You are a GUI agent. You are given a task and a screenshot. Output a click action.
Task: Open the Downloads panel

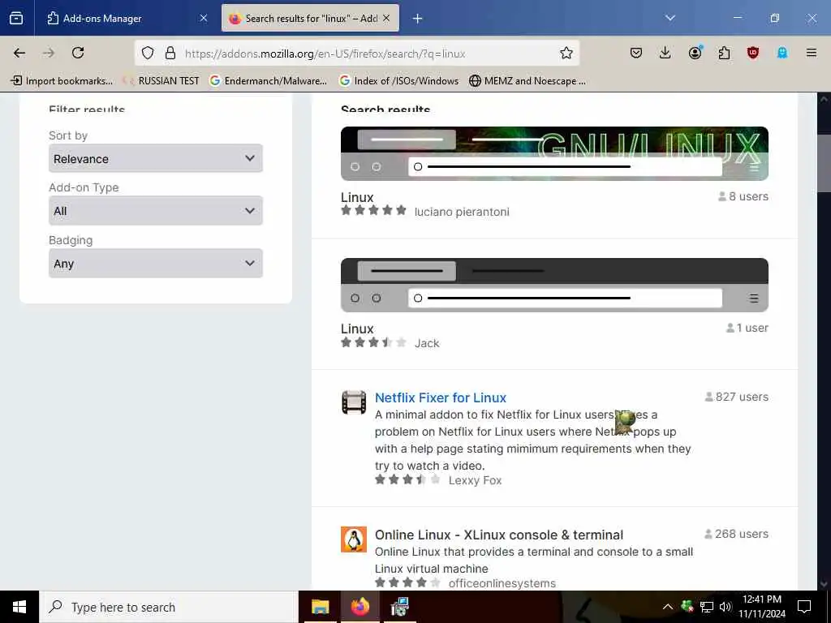(665, 53)
